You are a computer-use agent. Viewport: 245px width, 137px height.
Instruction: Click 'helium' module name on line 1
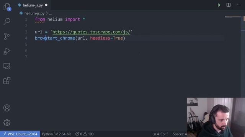55,19
